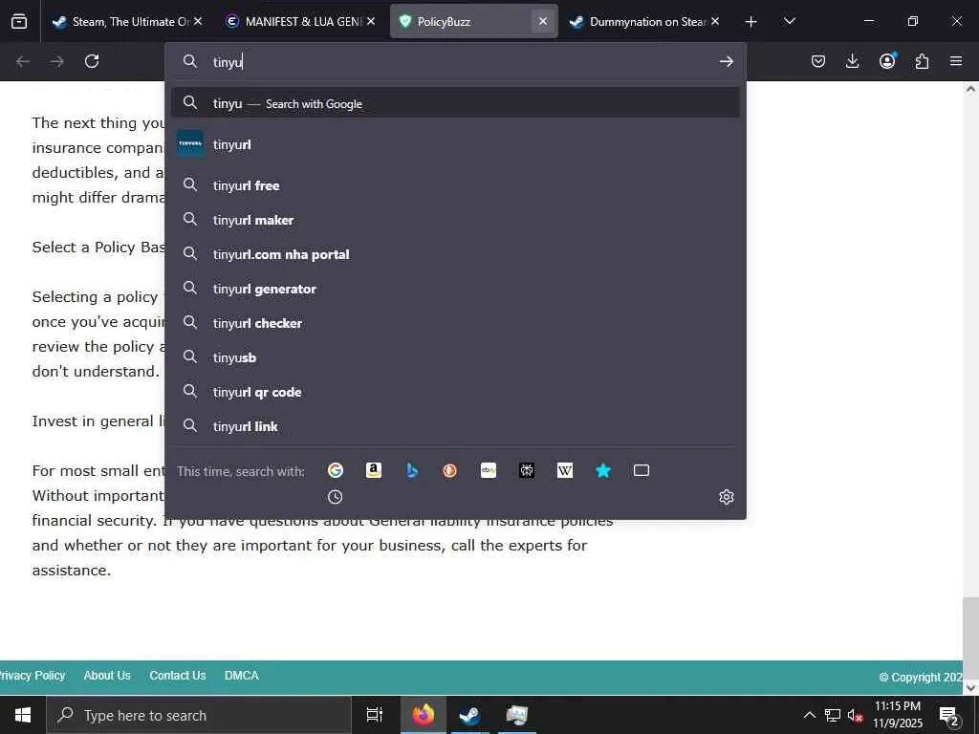The image size is (979, 734).
Task: Select 'tinyurl maker' suggestion
Action: 455,220
